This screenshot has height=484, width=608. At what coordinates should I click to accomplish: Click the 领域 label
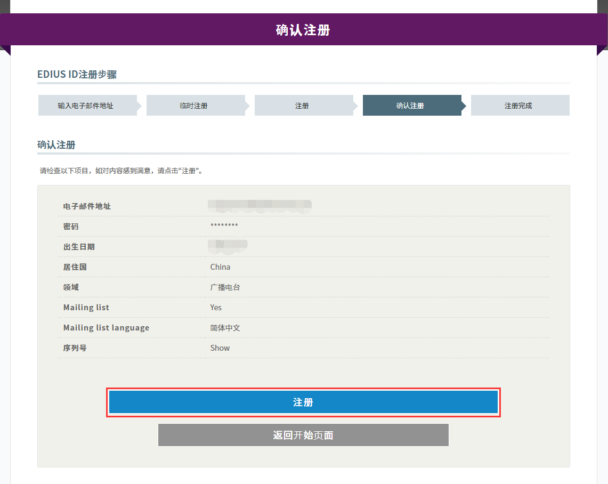[x=71, y=287]
